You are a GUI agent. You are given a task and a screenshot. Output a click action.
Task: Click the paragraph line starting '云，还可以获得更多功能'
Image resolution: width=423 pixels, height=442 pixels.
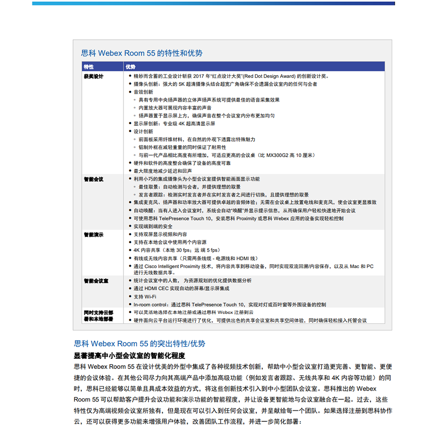point(188,421)
